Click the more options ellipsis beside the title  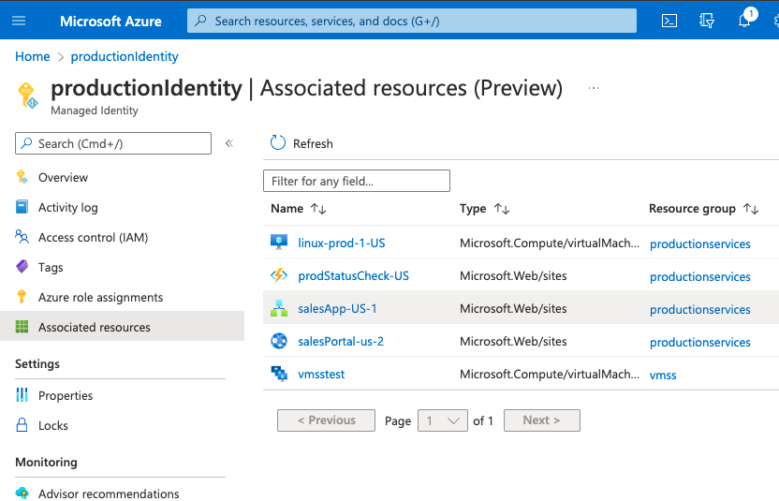click(593, 88)
